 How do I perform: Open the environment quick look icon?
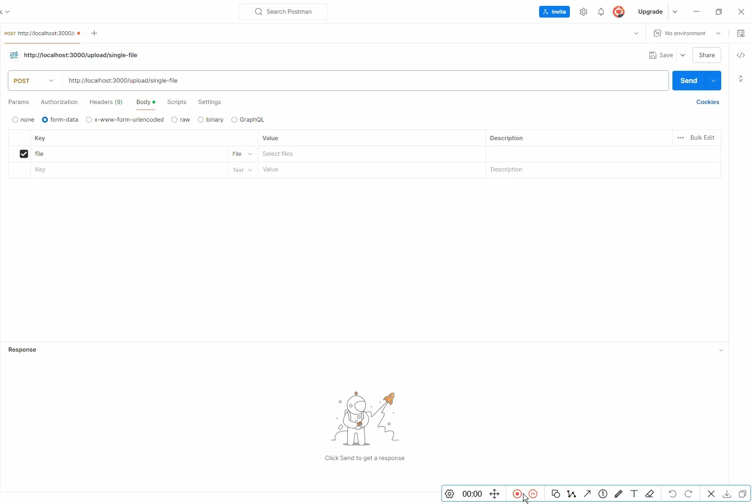click(x=741, y=33)
